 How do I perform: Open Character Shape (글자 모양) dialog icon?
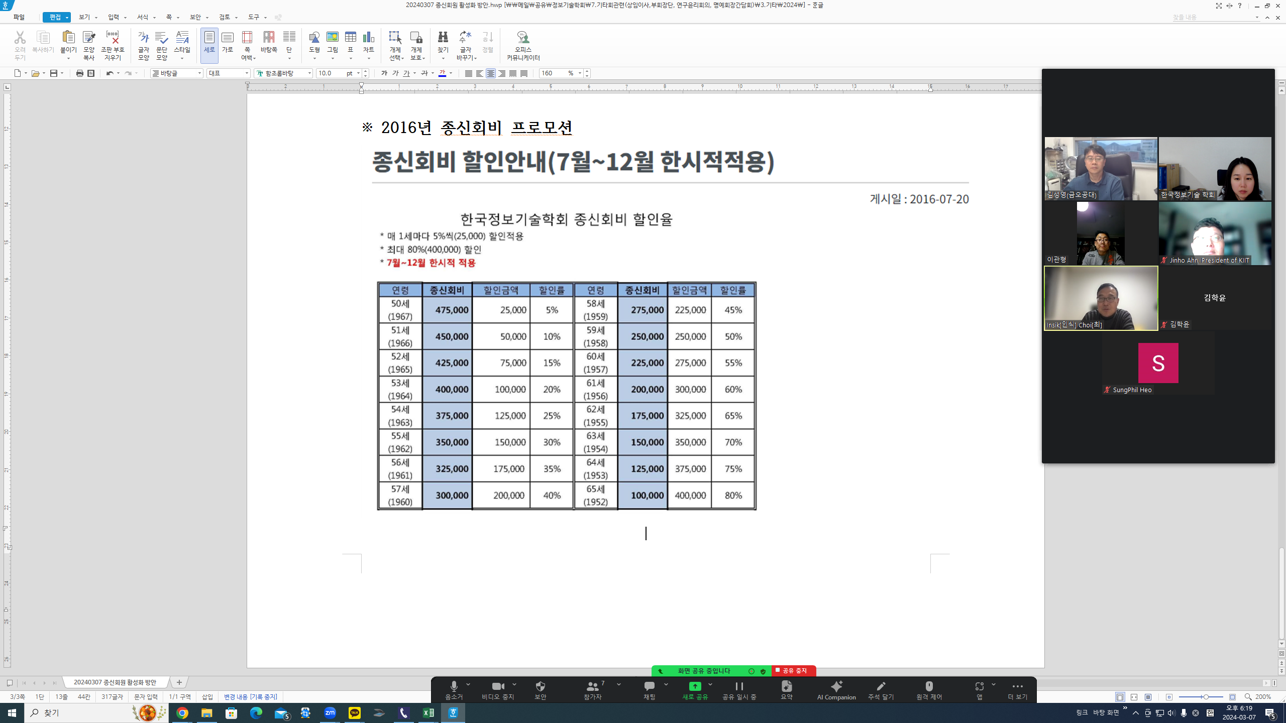coord(143,37)
